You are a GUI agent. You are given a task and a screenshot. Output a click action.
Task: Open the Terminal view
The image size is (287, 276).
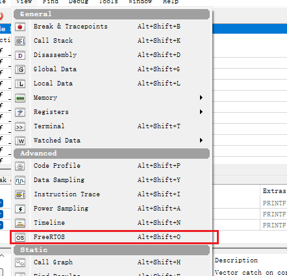(112, 126)
